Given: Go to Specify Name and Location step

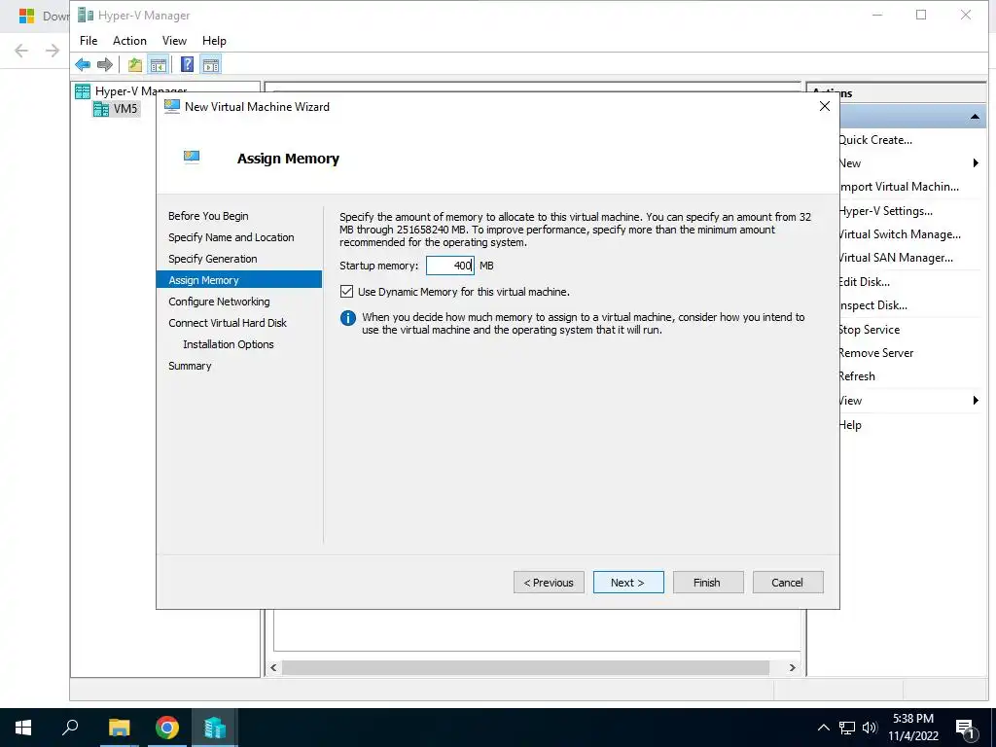Looking at the screenshot, I should (x=231, y=237).
